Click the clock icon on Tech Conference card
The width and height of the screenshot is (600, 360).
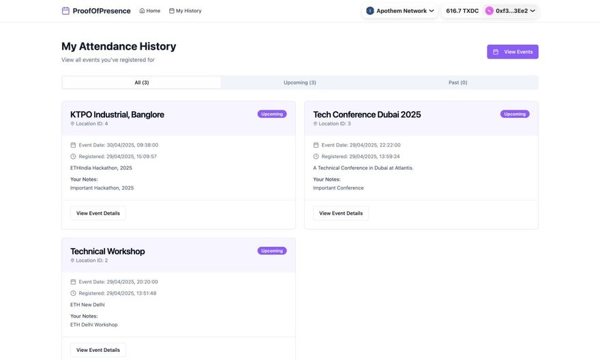coord(316,157)
